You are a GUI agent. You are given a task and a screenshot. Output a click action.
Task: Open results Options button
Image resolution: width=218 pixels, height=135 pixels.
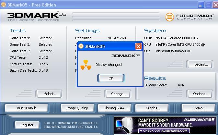[200, 94]
